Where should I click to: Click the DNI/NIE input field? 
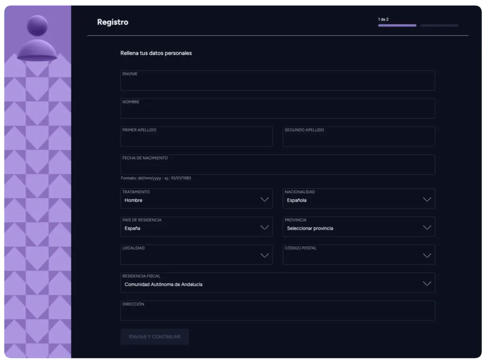pyautogui.click(x=277, y=81)
